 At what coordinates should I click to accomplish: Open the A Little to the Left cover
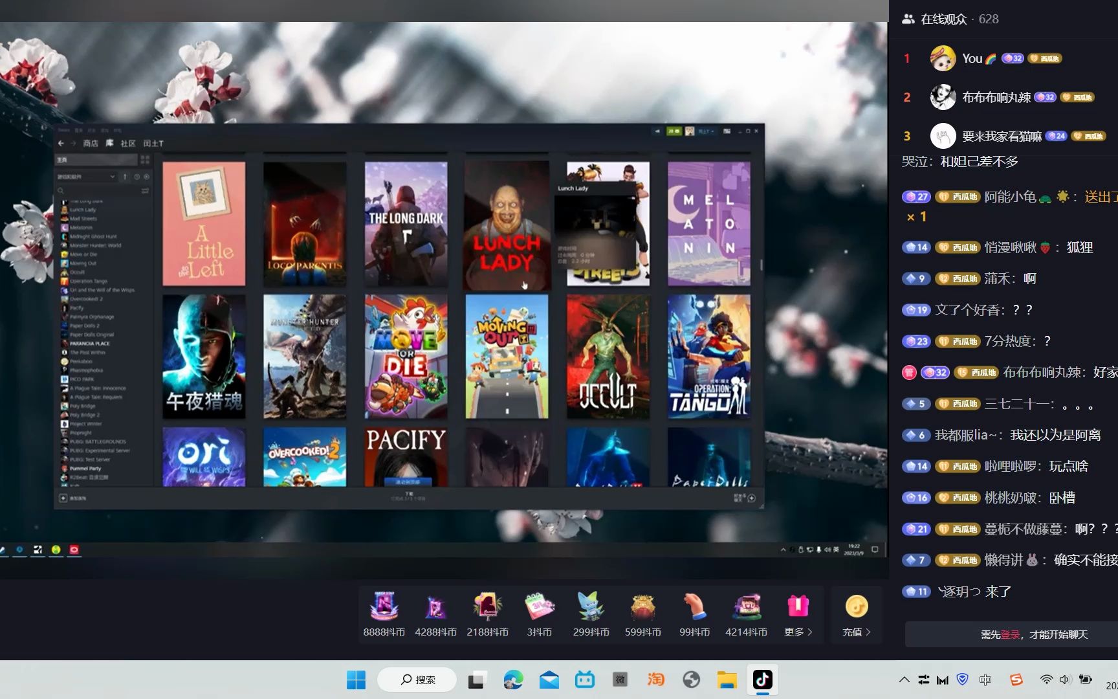point(204,223)
